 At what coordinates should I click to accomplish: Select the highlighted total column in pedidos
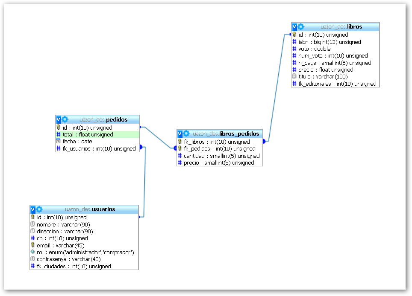pos(88,134)
